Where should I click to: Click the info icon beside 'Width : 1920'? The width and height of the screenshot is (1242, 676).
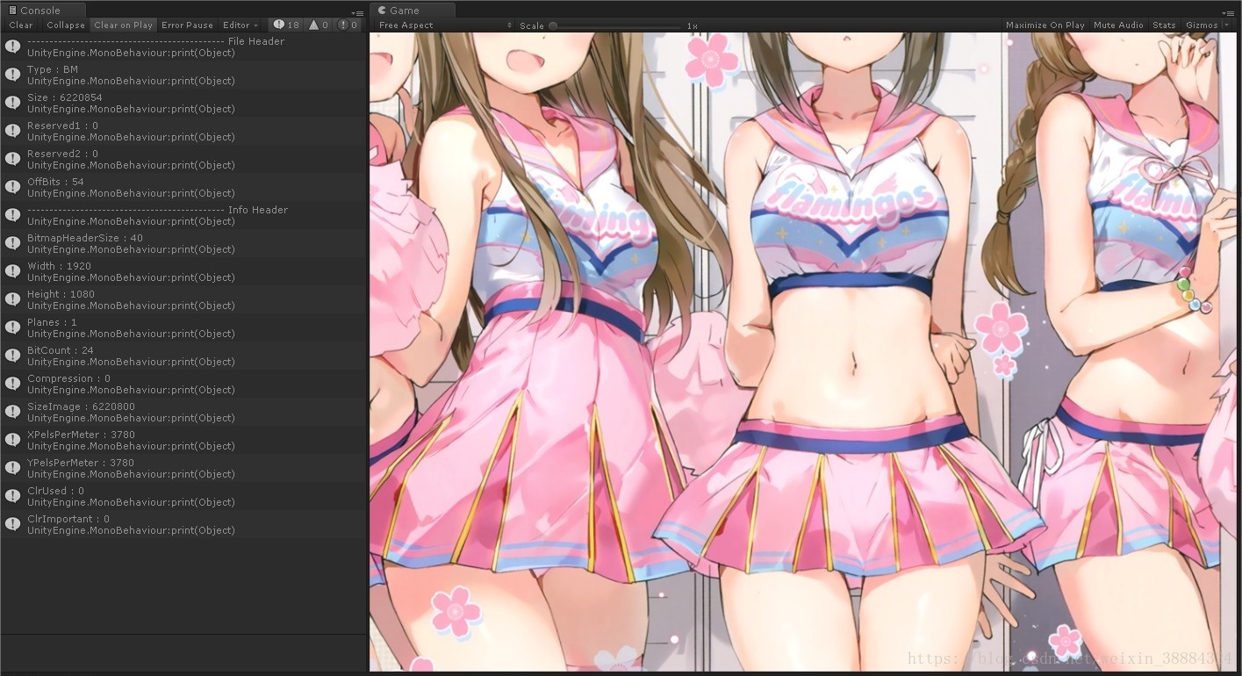[12, 271]
